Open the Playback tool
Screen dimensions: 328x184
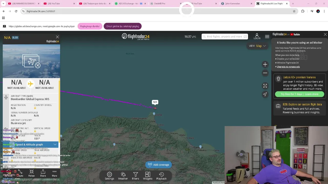tap(161, 176)
